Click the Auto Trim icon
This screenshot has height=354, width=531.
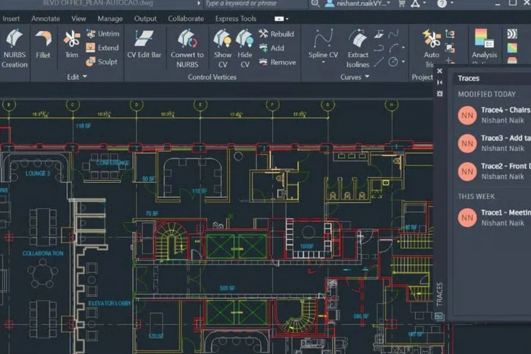[431, 46]
